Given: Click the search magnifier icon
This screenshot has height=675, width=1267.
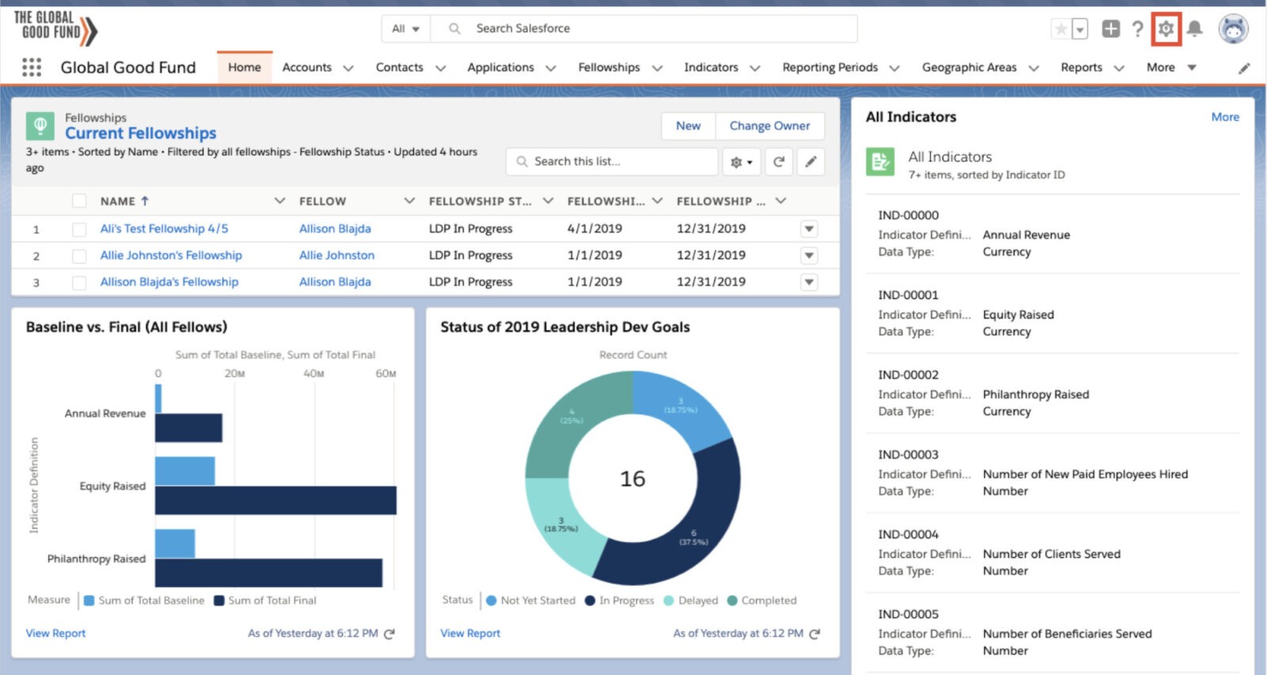Looking at the screenshot, I should pos(455,28).
